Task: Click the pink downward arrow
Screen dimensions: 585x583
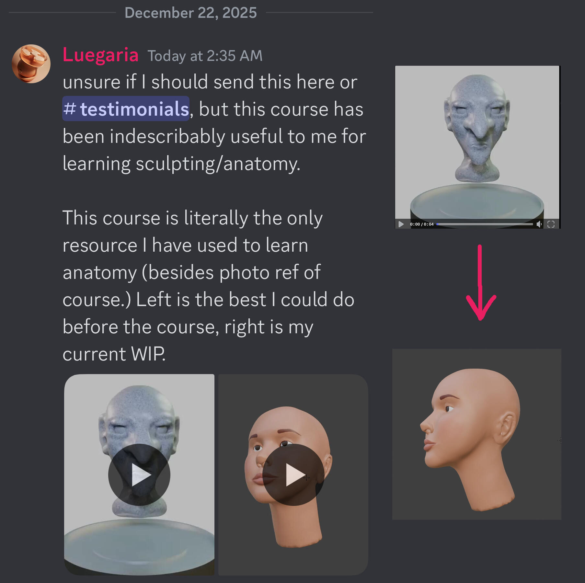Action: (481, 282)
